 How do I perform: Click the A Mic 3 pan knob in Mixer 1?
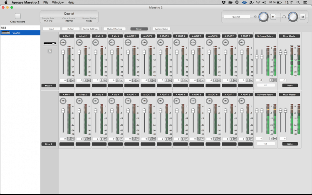[x=96, y=42]
